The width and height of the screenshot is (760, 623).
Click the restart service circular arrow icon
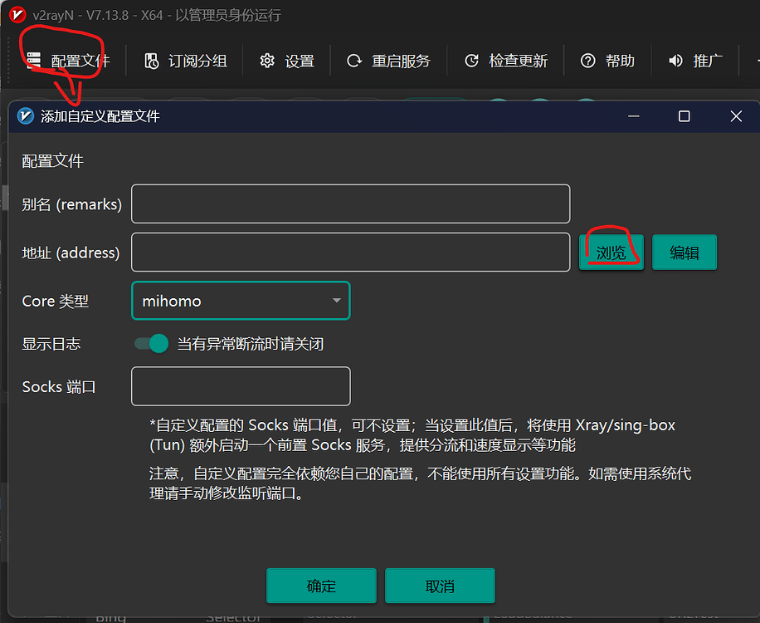pos(354,61)
